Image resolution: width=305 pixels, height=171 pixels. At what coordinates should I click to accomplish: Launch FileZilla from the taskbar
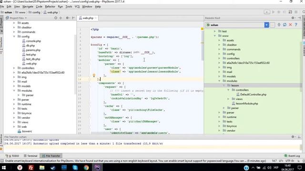click(x=30, y=168)
